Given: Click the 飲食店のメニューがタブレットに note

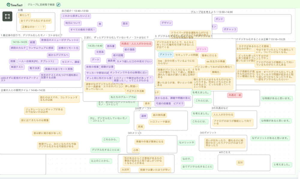Looking at the screenshot, I should [x=60, y=40].
